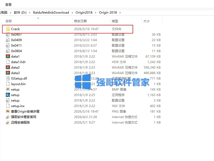Click the 402 KB size of setup.inx

pos(155,106)
